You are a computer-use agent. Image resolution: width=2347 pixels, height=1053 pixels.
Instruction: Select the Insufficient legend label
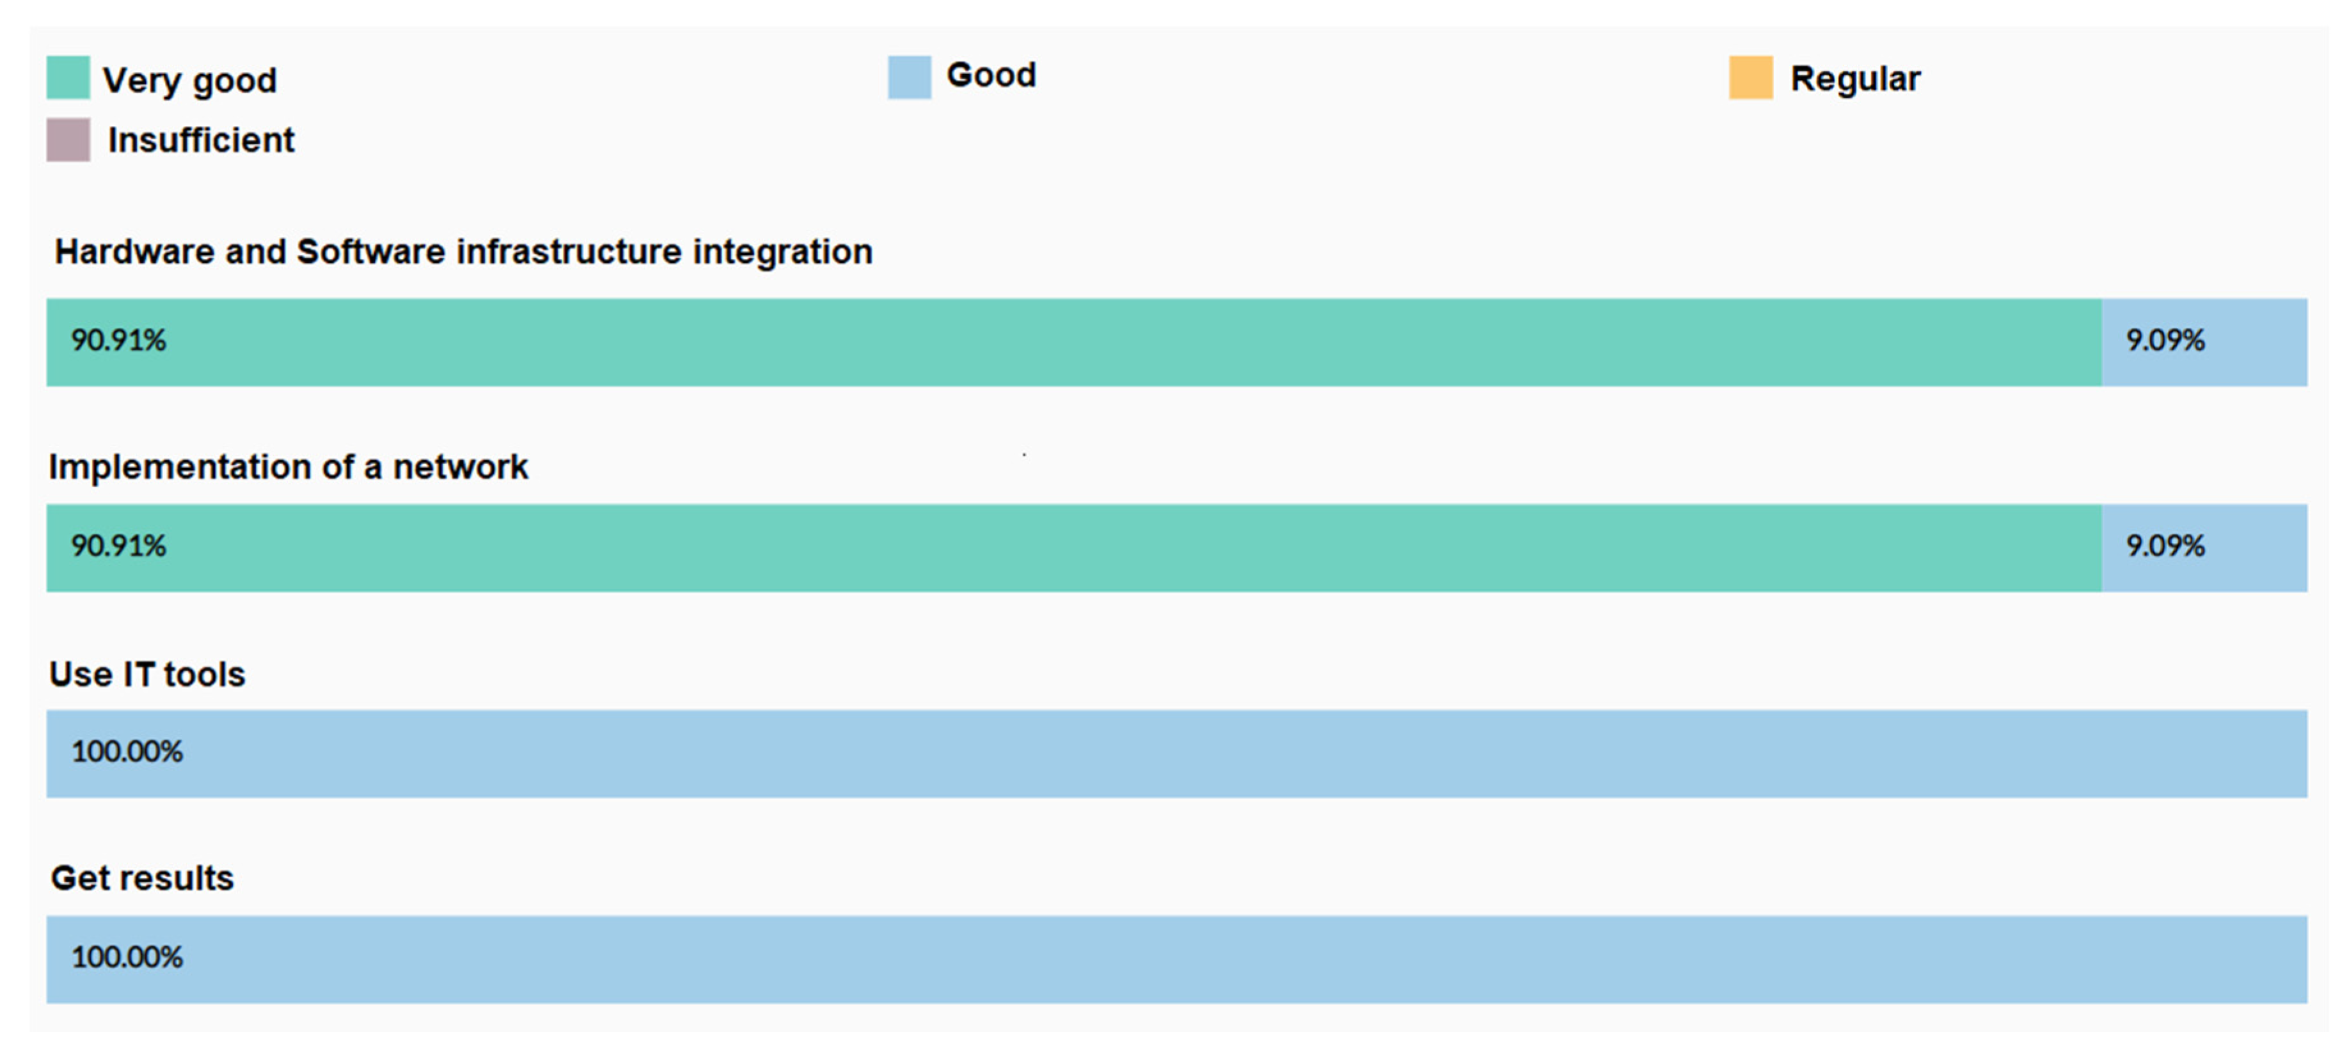[x=202, y=140]
